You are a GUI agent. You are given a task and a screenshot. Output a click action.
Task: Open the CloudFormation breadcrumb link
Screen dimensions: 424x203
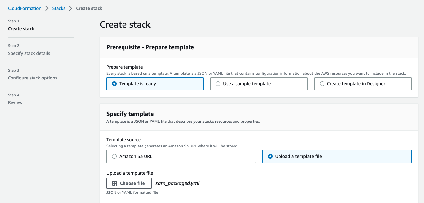click(25, 8)
